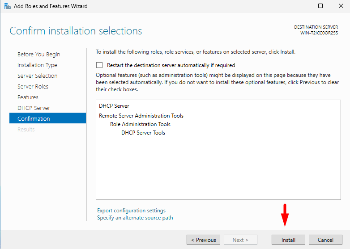The width and height of the screenshot is (350, 249).
Task: Select the Features step in the sidebar
Action: click(x=28, y=97)
